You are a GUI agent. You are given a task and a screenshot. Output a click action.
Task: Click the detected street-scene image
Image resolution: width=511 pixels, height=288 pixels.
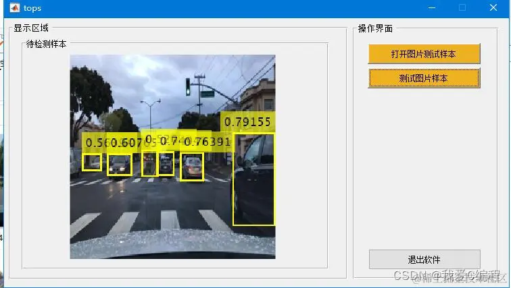pos(173,156)
